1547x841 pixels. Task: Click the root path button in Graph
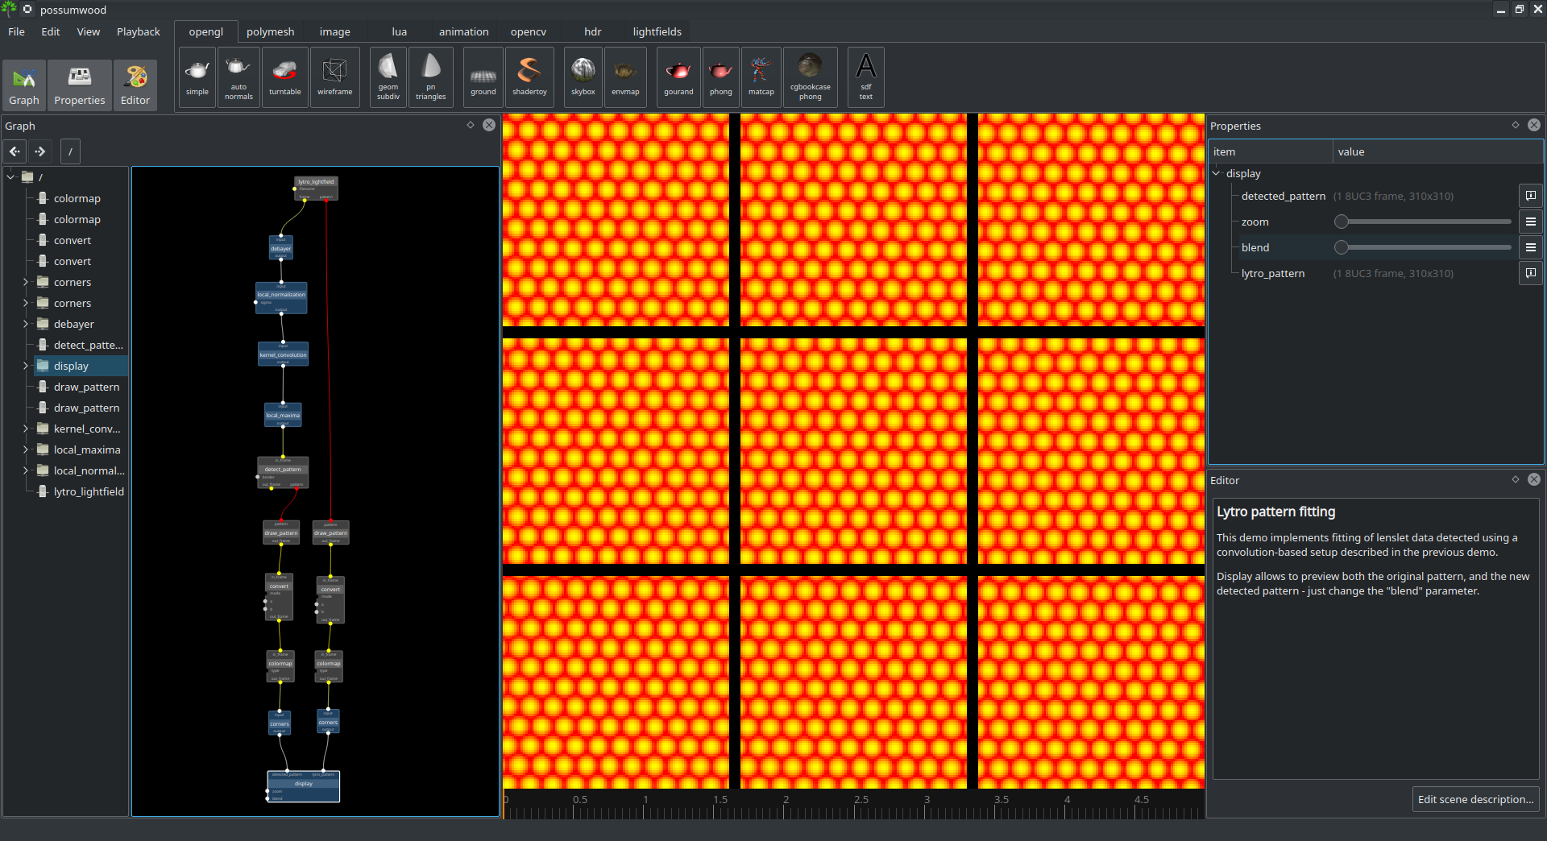click(x=70, y=151)
